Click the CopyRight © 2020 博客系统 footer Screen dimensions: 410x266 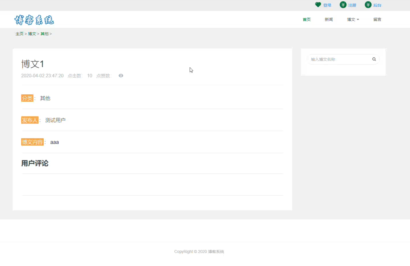(x=199, y=251)
